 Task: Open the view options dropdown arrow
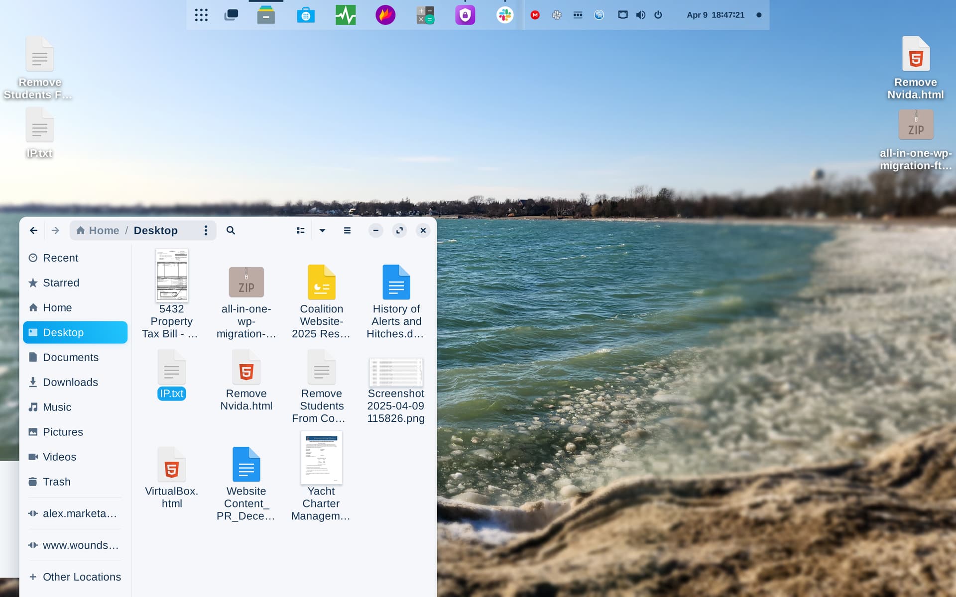click(x=322, y=230)
